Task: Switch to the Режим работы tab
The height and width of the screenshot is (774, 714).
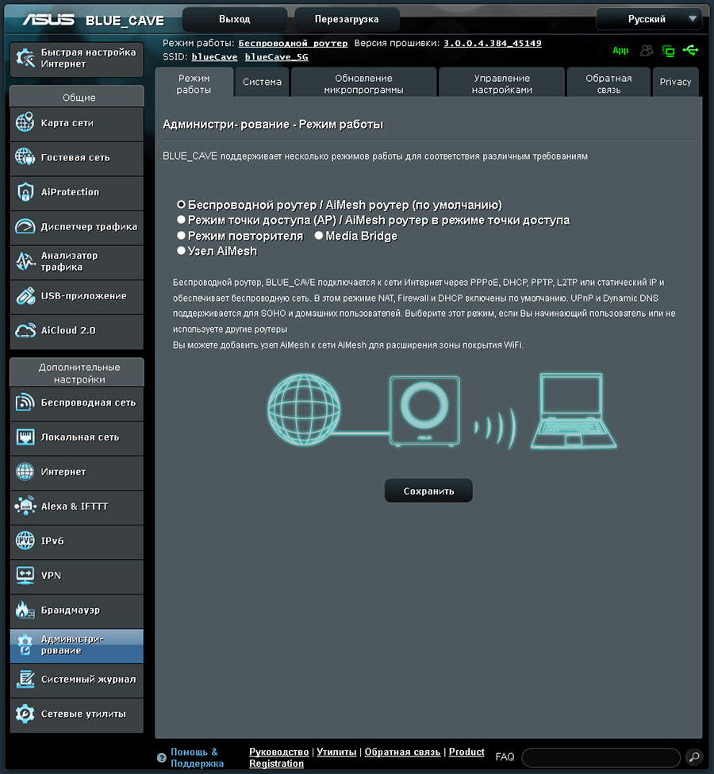Action: click(x=194, y=83)
